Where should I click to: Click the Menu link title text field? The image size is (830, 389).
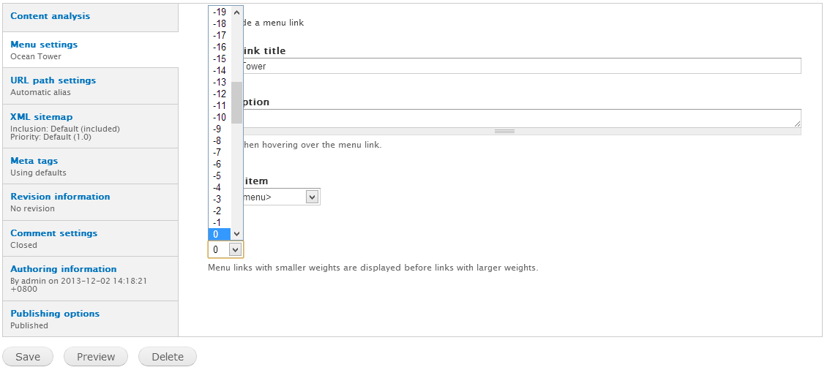[x=520, y=67]
